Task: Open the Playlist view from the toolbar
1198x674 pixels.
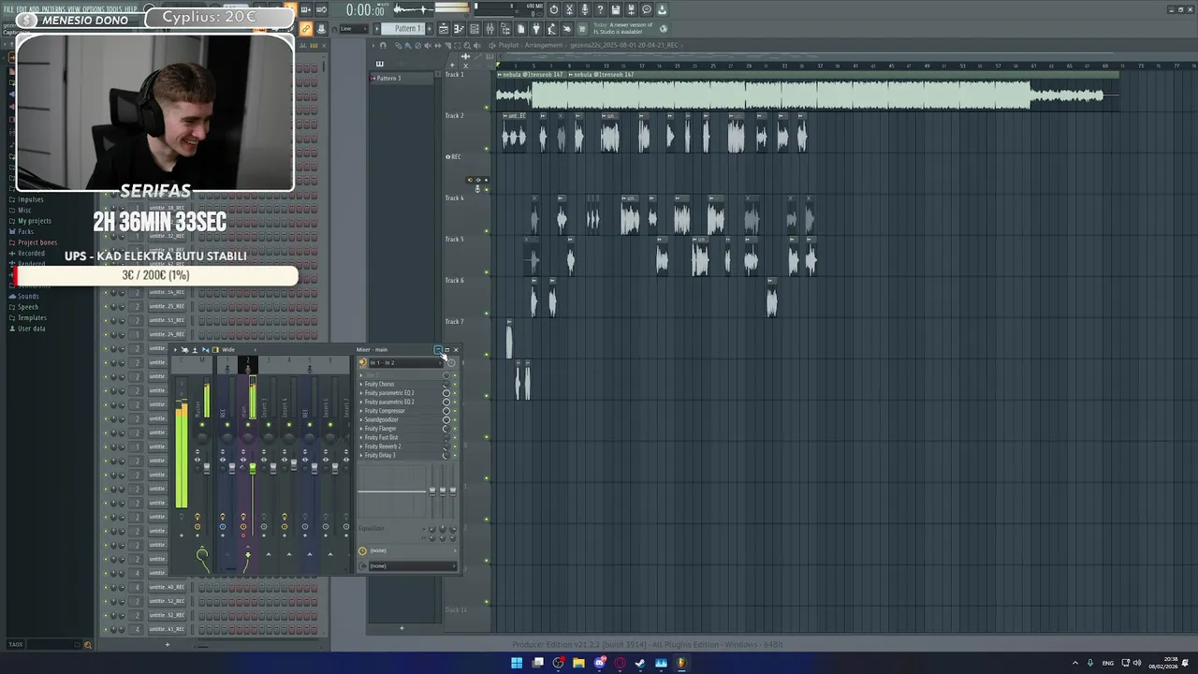Action: coord(444,29)
